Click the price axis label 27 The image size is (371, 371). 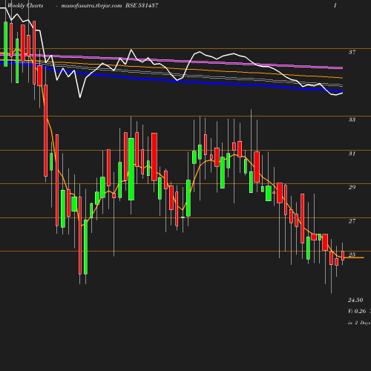pos(352,221)
